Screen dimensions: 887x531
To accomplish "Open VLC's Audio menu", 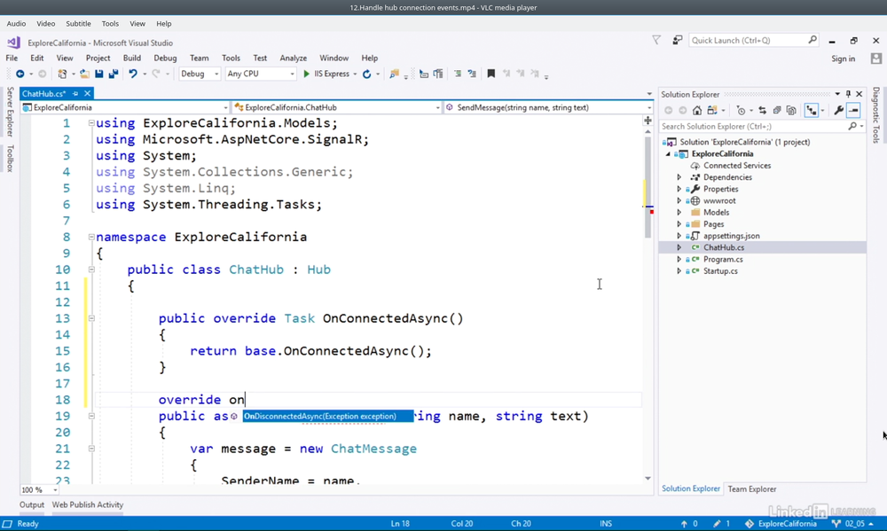I will 16,24.
